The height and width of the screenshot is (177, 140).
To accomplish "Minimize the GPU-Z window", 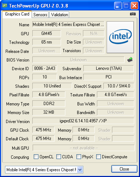I will tap(118, 6).
